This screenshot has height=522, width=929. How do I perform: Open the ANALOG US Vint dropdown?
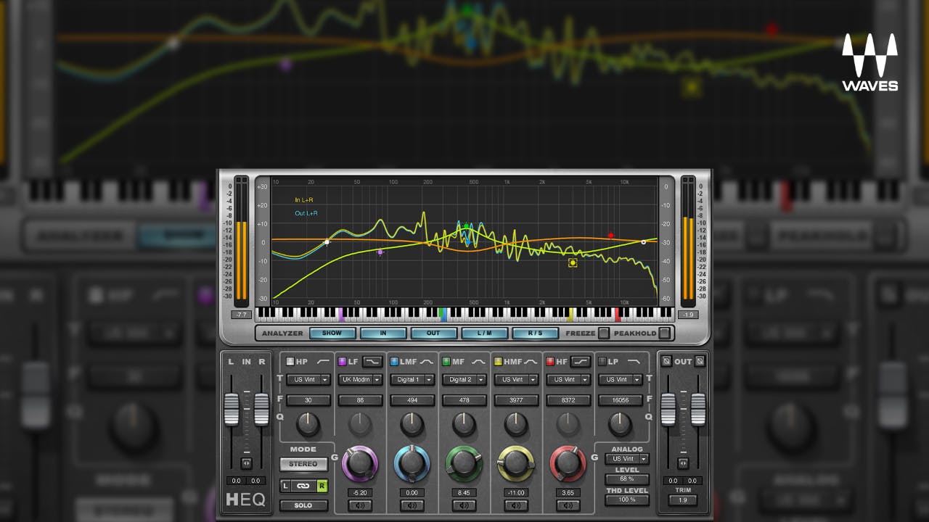coord(627,459)
